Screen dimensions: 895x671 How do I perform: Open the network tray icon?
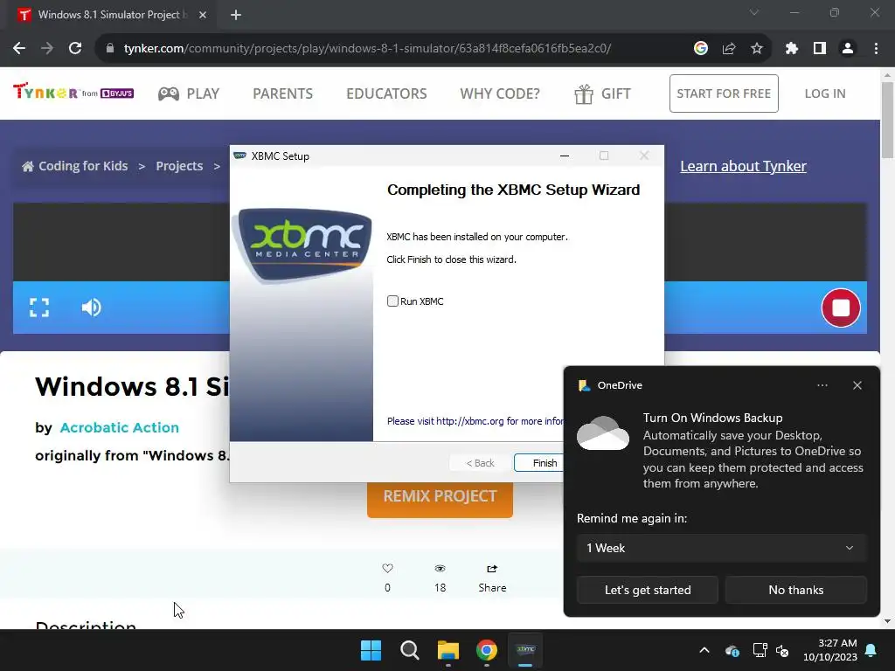pyautogui.click(x=760, y=650)
